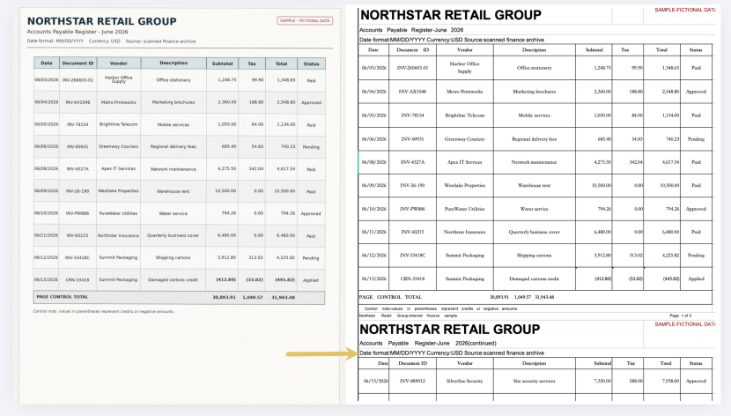Select 'Network maintenance' cell in converted sheet

pos(535,162)
